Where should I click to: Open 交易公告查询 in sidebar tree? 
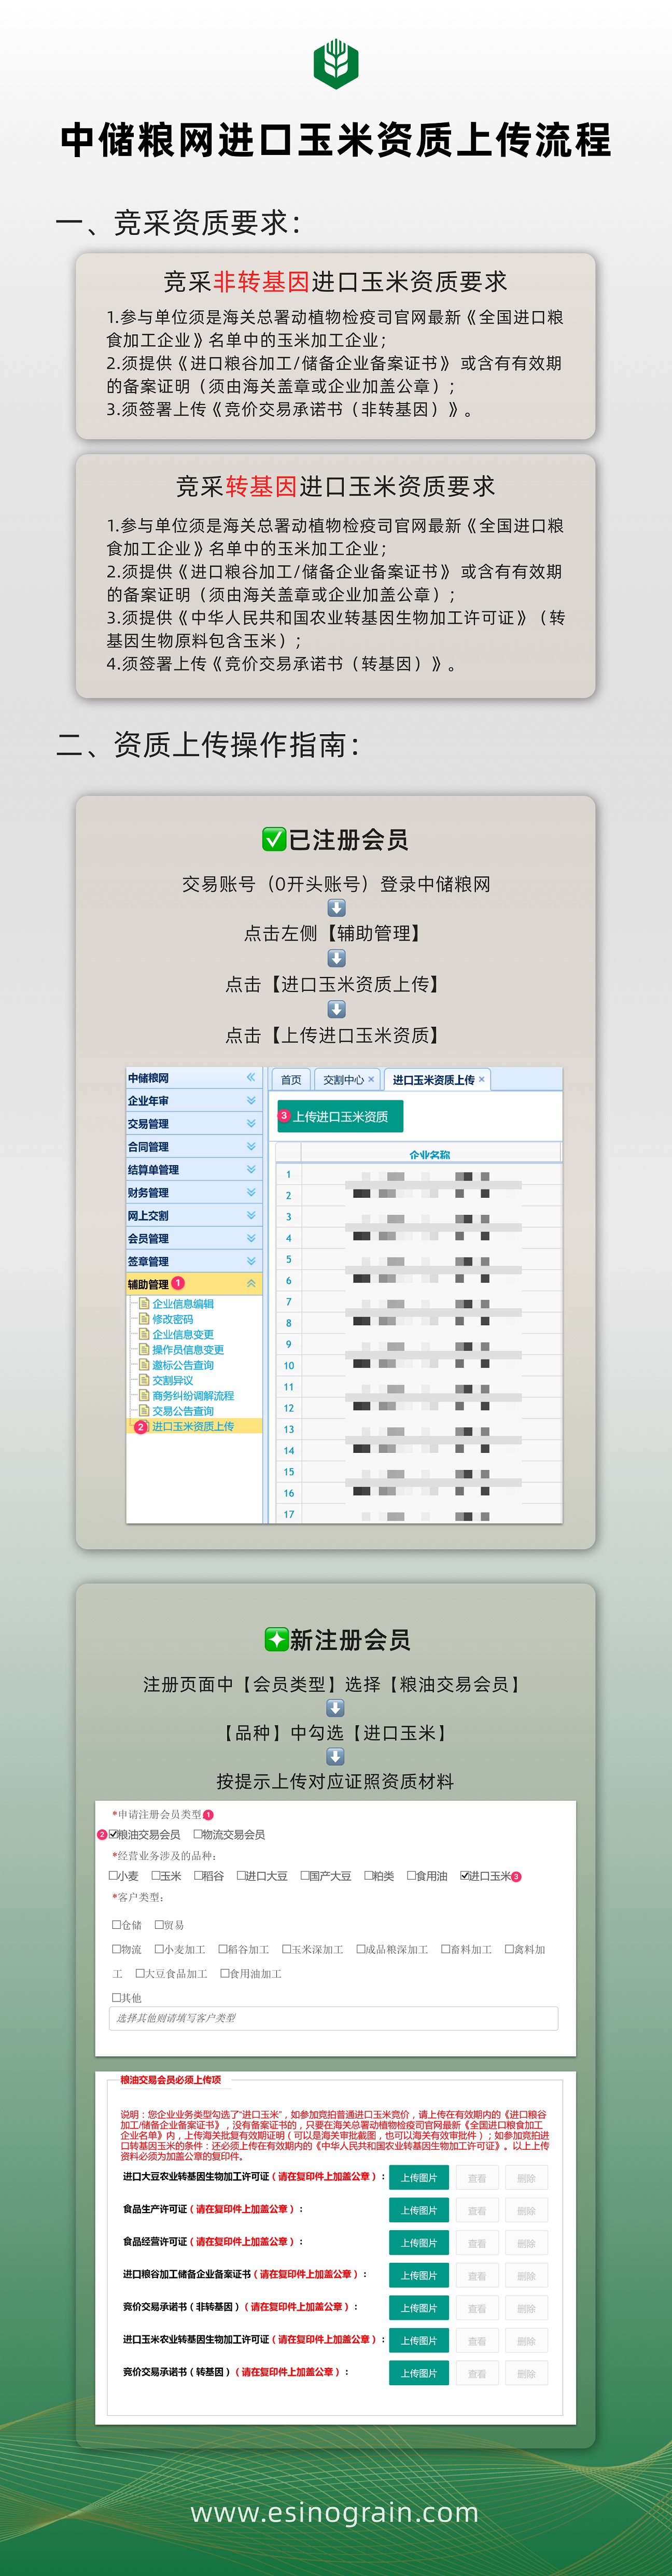[183, 1411]
